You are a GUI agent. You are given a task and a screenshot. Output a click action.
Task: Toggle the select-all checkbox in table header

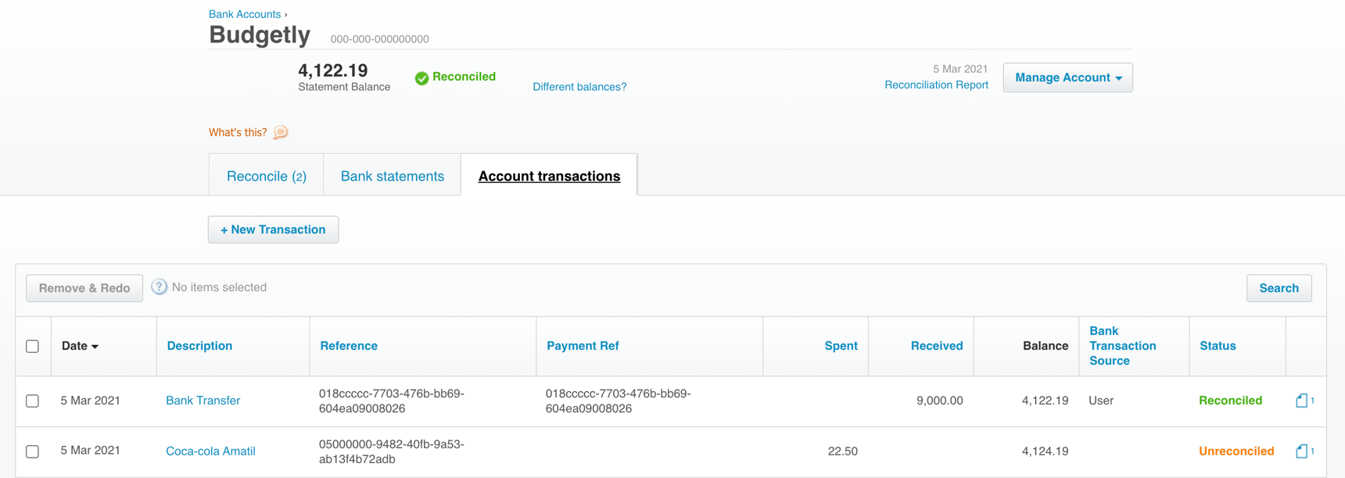(32, 346)
